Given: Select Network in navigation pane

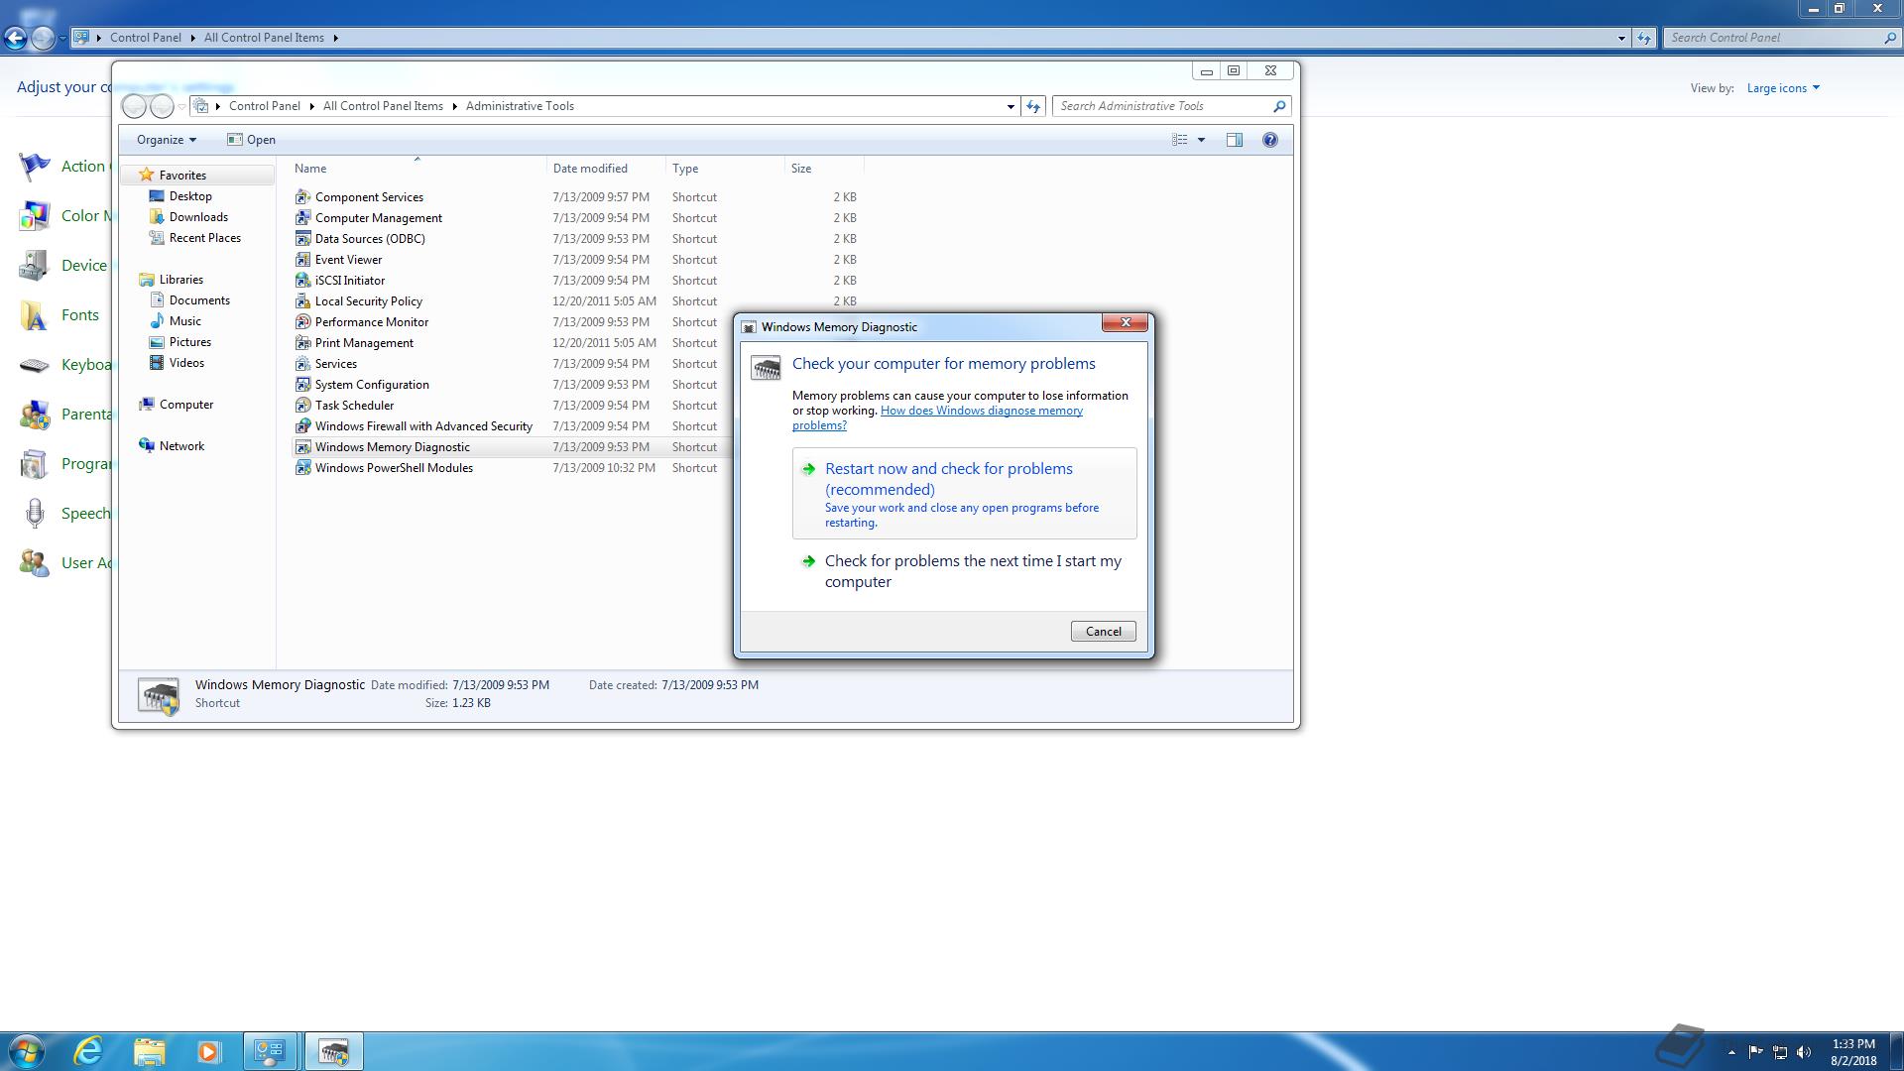Looking at the screenshot, I should (181, 446).
